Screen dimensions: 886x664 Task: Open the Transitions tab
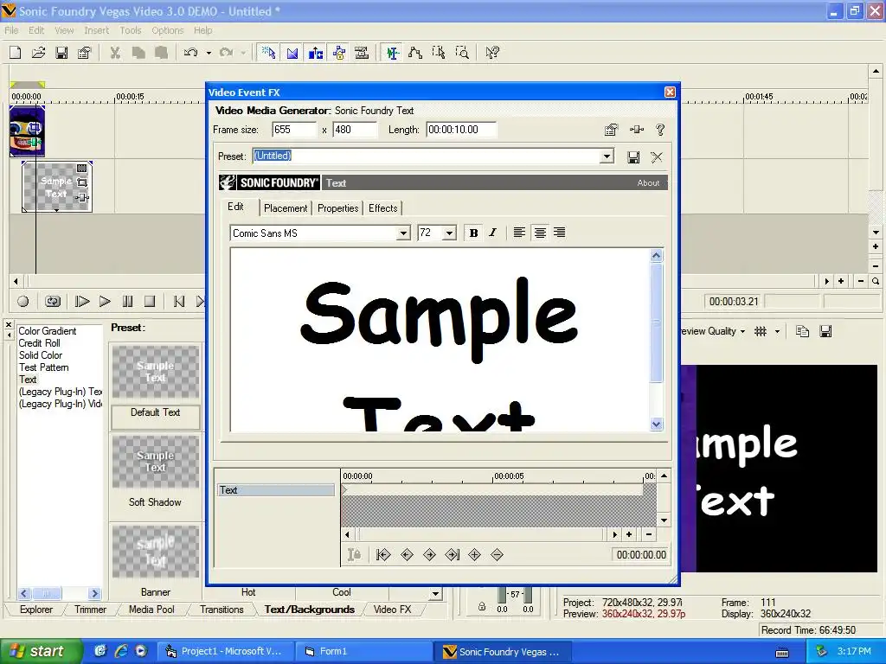221,610
